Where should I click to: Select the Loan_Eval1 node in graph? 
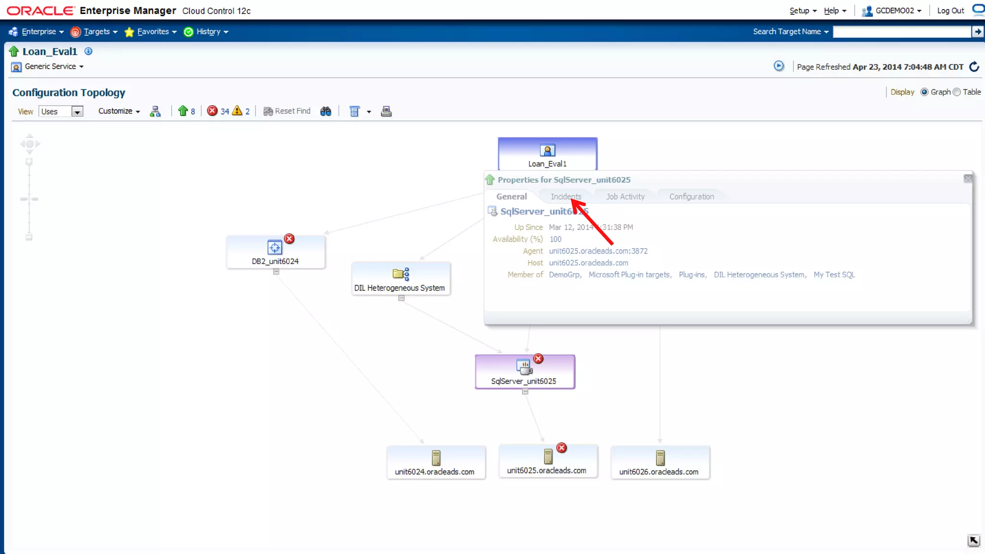coord(547,154)
